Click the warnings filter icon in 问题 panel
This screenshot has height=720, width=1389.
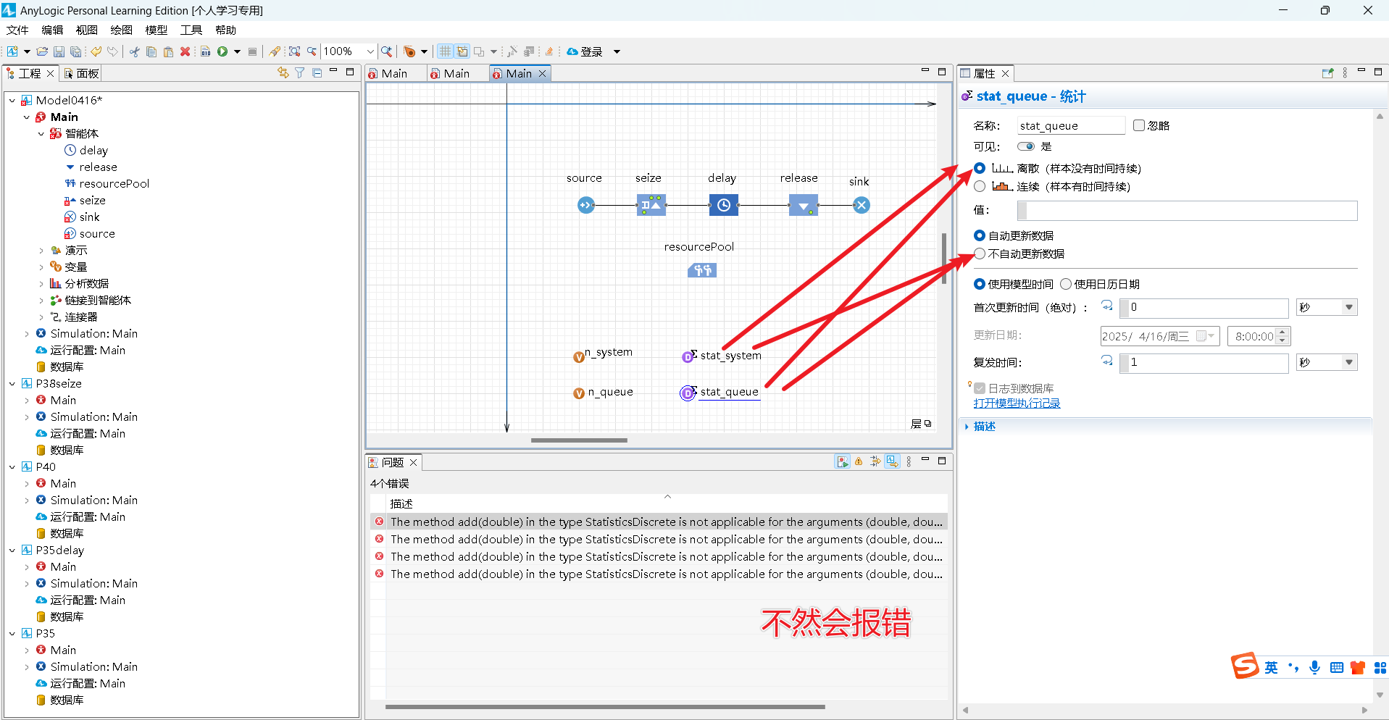point(859,461)
